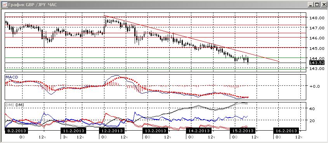Minimize the GBP/JPY chart window

coord(311,4)
